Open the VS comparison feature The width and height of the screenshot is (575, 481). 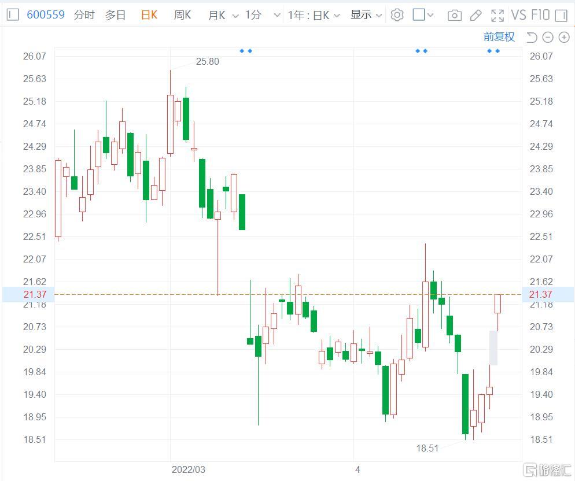click(x=518, y=15)
